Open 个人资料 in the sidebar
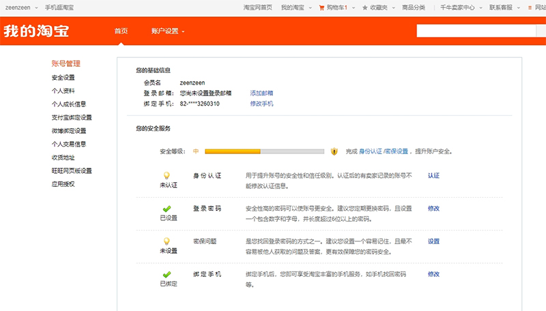This screenshot has height=311, width=546. 63,91
